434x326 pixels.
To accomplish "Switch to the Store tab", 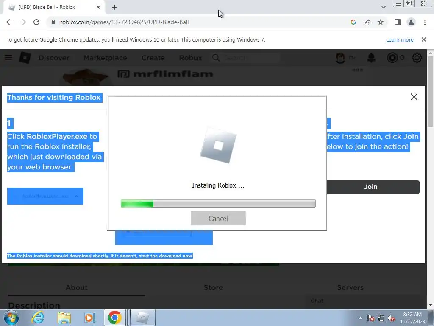I will click(x=213, y=287).
